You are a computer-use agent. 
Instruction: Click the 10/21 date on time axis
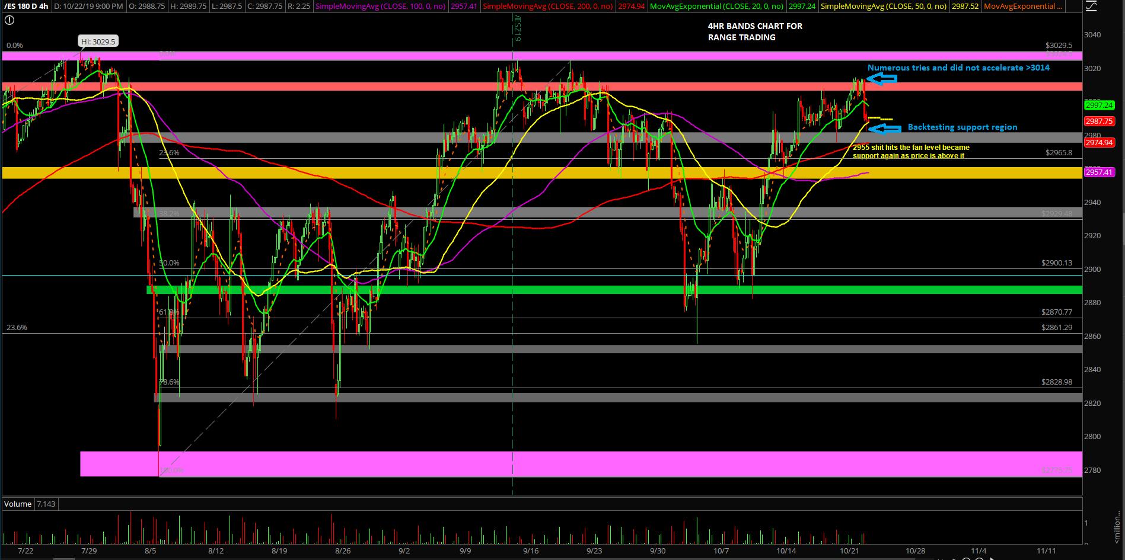point(849,551)
